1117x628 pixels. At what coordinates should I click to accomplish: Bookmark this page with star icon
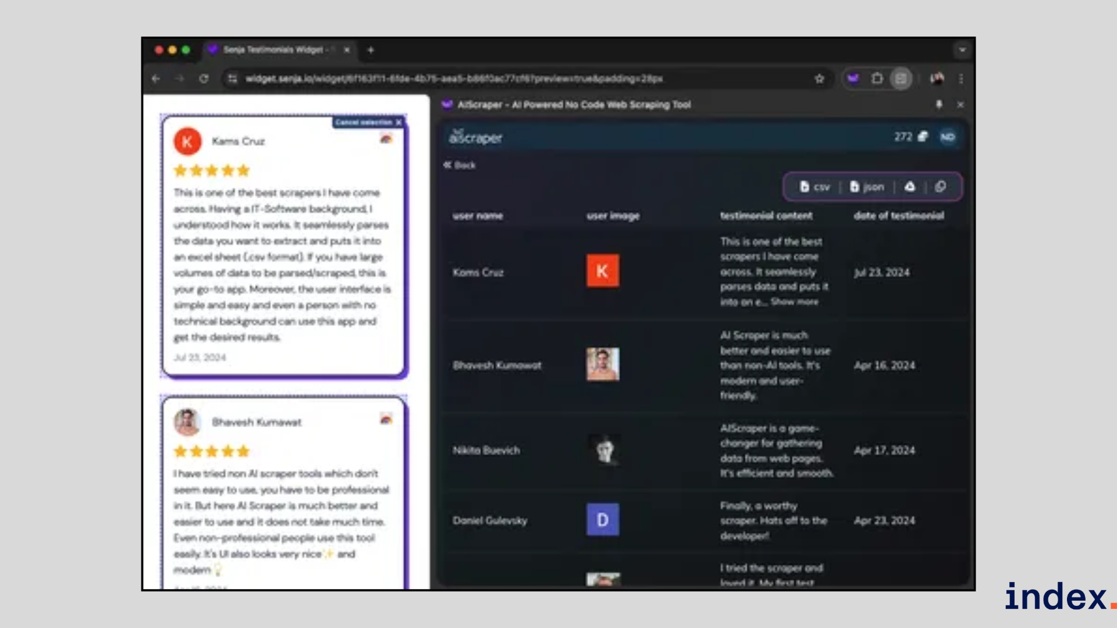820,78
